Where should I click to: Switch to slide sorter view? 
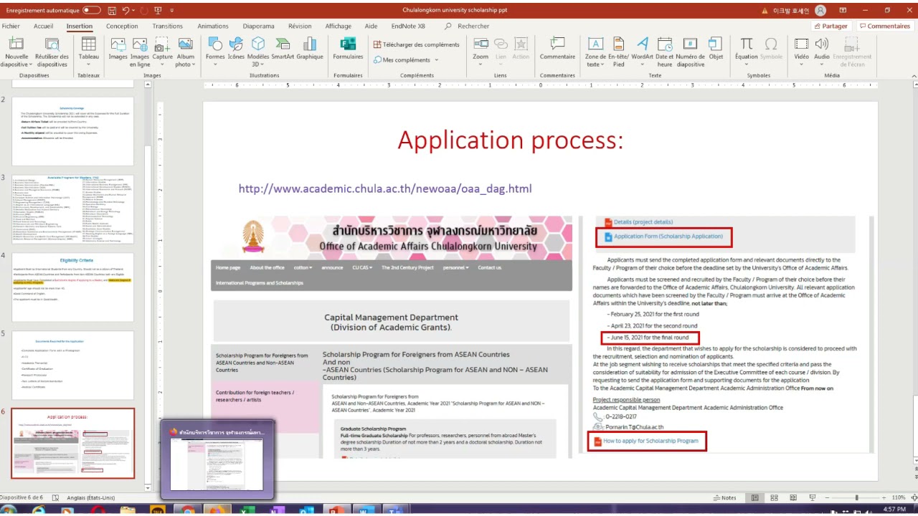pos(773,497)
